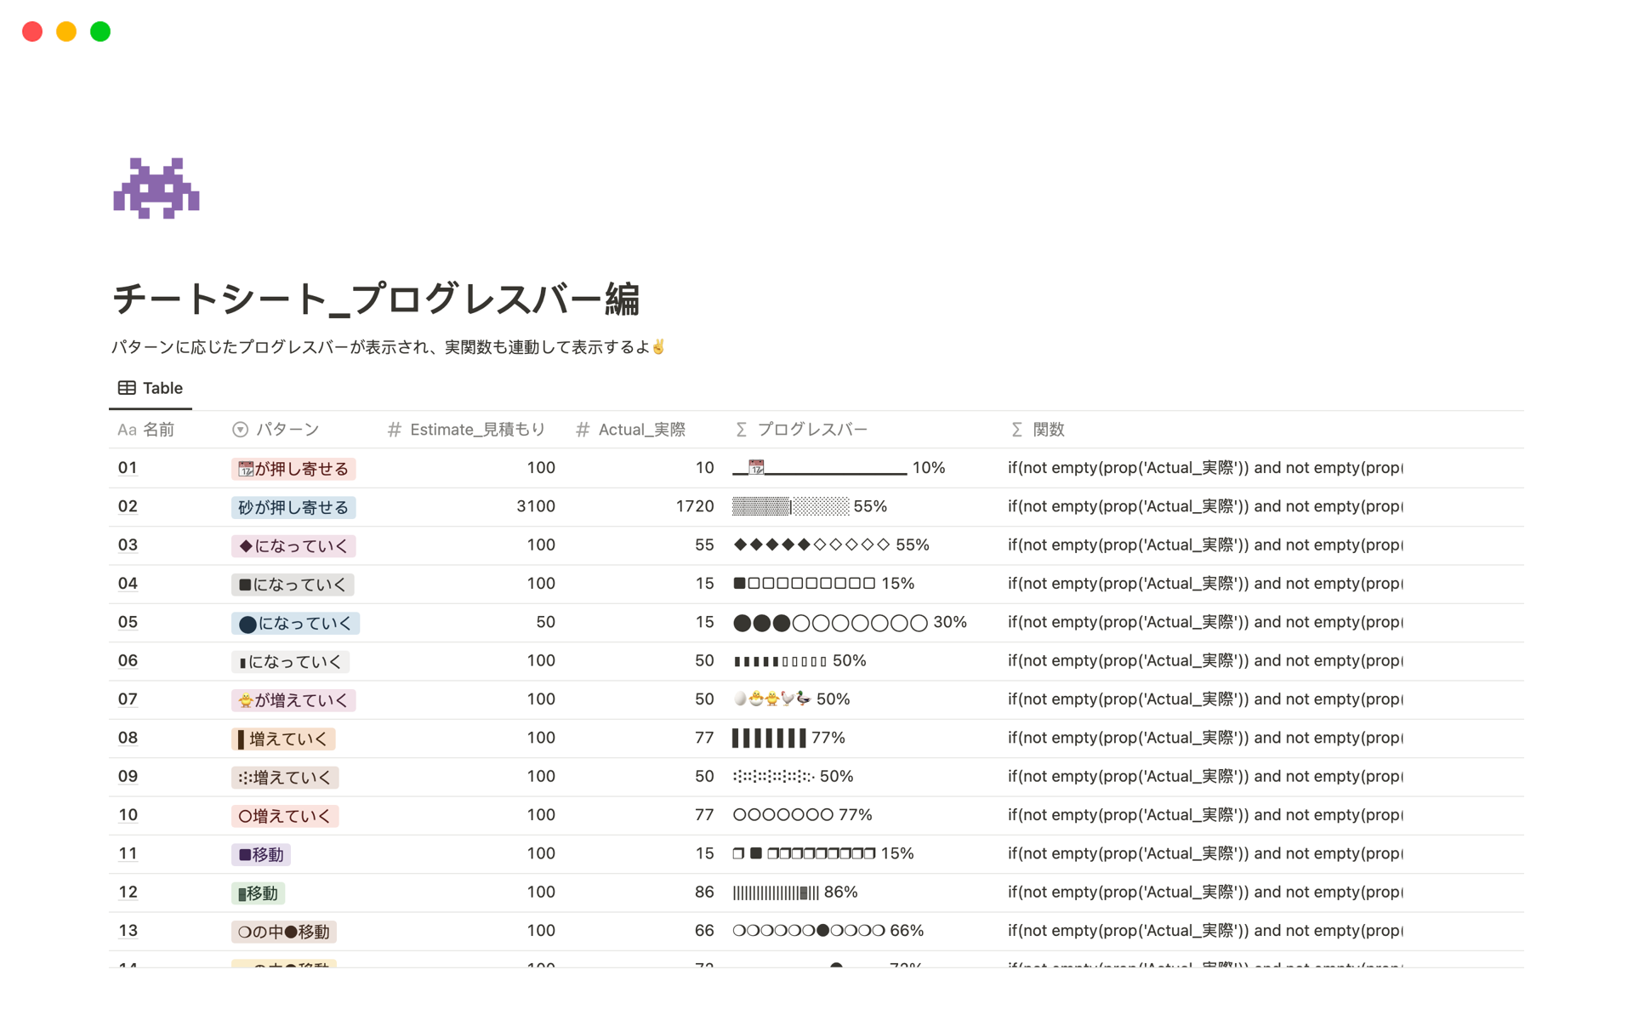Click the 55% diamond progress bar cell

point(831,545)
